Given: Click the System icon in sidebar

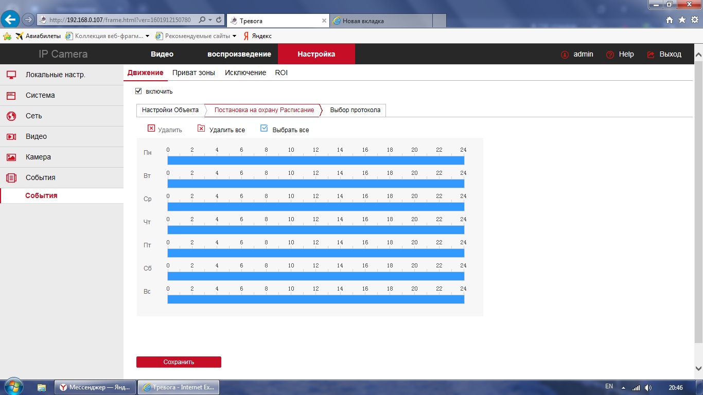Looking at the screenshot, I should [11, 95].
